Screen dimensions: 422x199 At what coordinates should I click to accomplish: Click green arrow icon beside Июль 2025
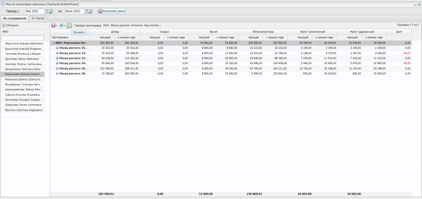pyautogui.click(x=91, y=12)
